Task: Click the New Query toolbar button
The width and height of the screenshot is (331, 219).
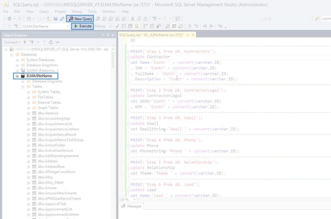Action: point(80,19)
